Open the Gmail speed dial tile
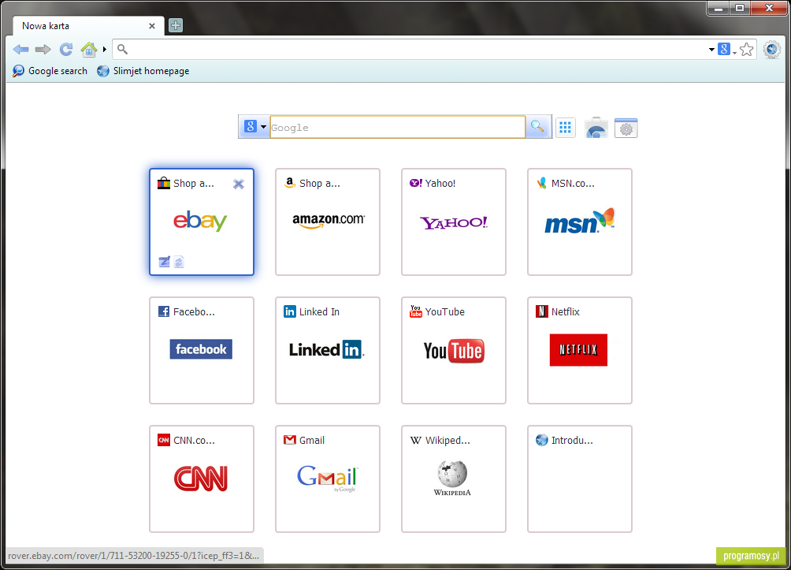791x570 pixels. tap(328, 479)
